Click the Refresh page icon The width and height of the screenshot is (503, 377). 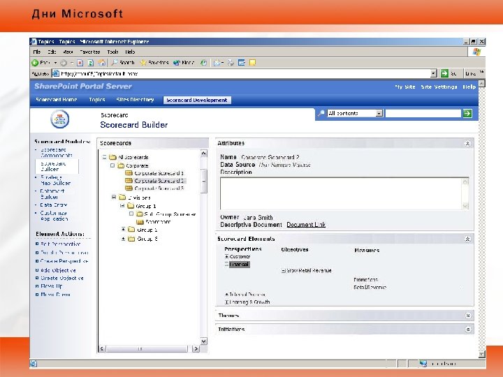tap(91, 63)
